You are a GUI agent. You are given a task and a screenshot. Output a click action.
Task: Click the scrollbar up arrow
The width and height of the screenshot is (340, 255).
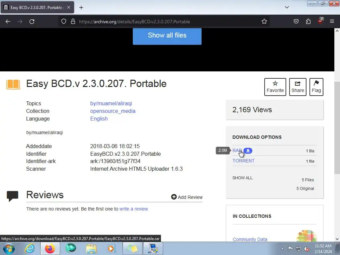[337, 31]
